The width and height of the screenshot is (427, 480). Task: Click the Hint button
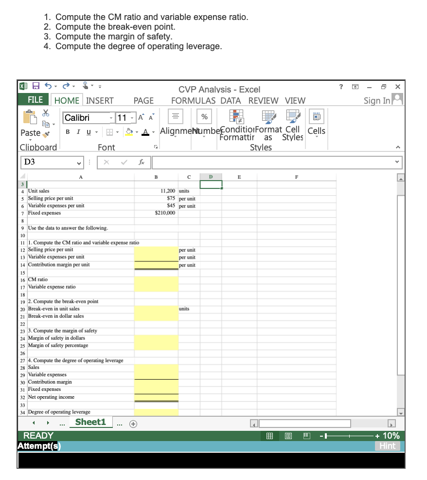click(388, 445)
